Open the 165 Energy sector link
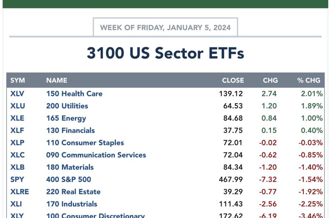This screenshot has height=218, width=330. click(x=66, y=118)
